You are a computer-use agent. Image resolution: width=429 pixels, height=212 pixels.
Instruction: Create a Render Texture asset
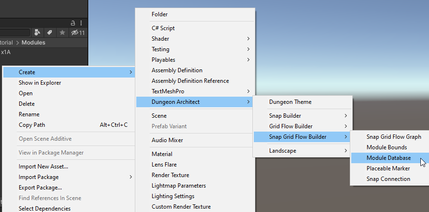(195, 175)
